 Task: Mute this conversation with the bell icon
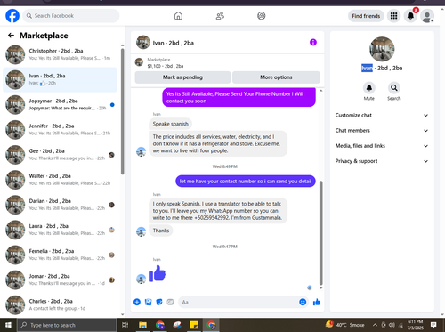click(x=369, y=88)
